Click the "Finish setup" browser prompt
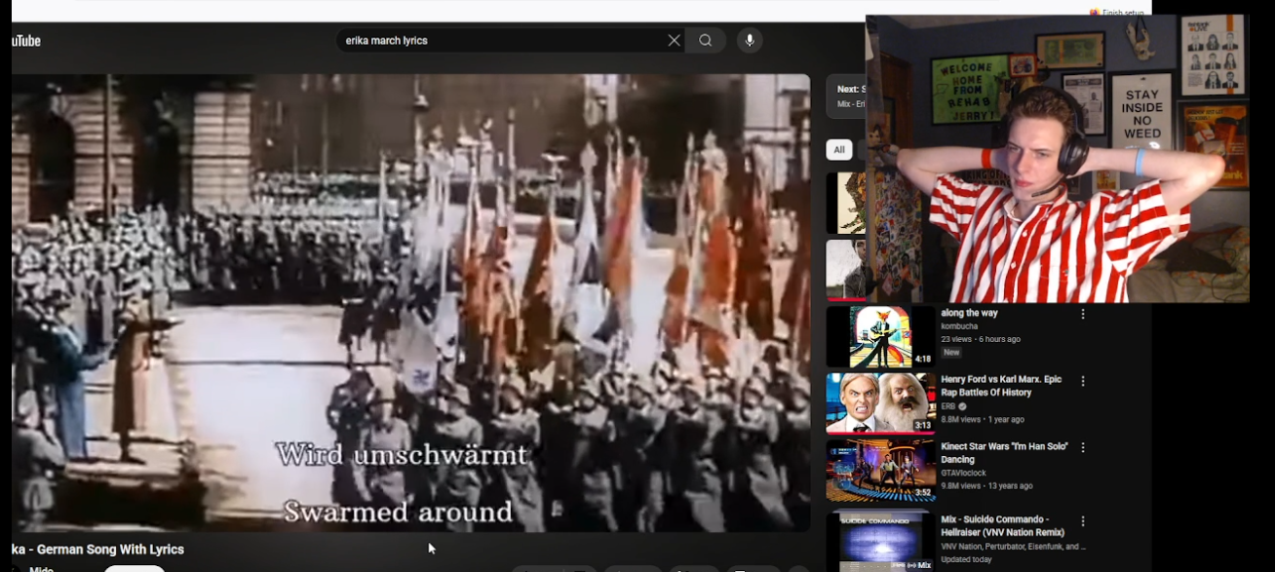Screen dimensions: 1275x572 pyautogui.click(x=1118, y=13)
